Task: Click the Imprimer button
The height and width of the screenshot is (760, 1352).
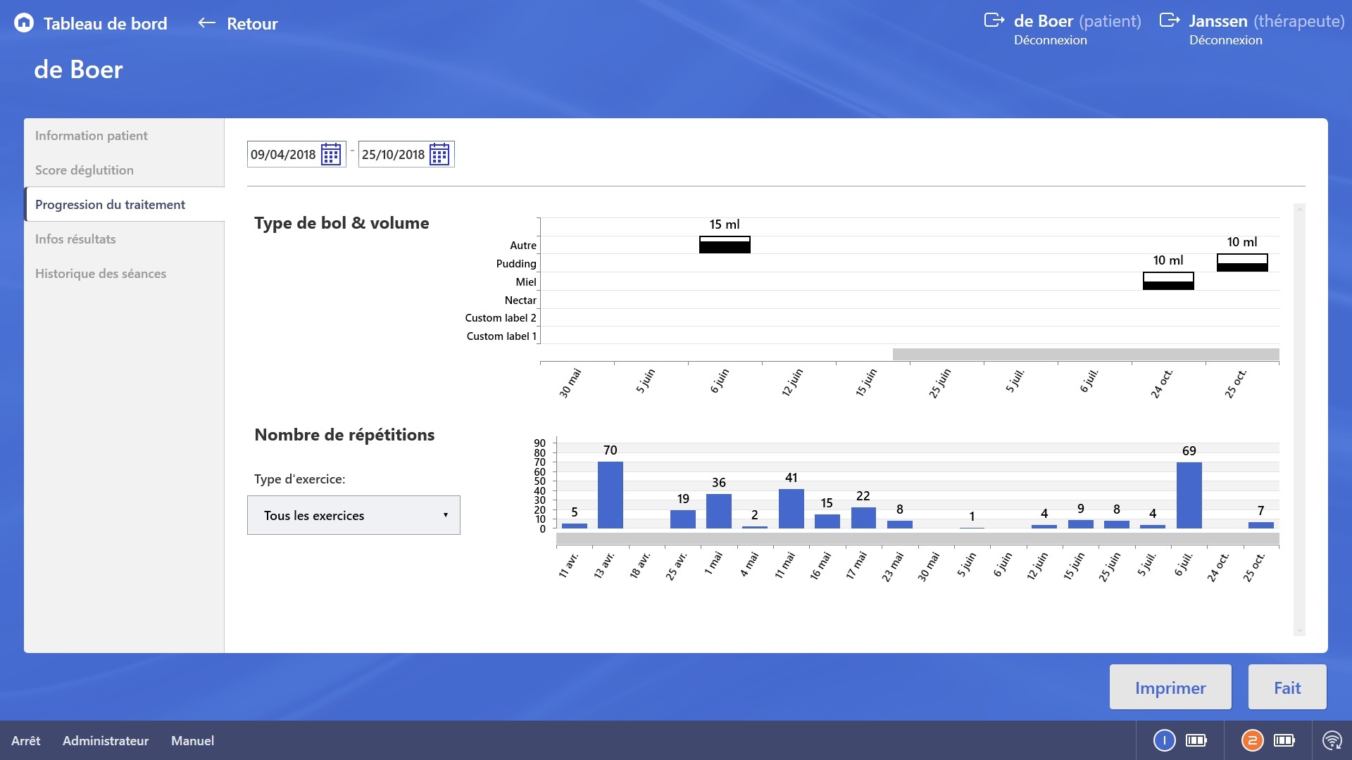Action: click(x=1170, y=688)
